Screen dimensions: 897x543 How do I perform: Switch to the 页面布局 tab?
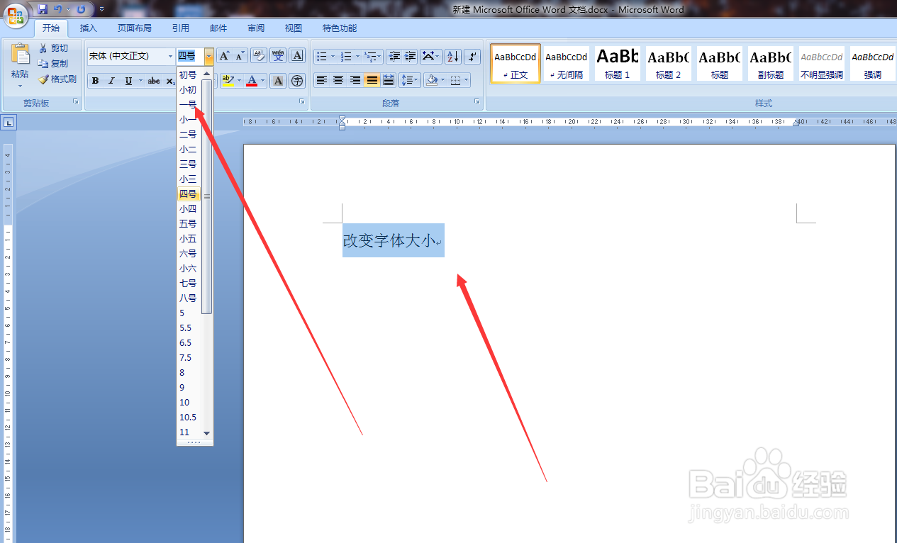(135, 28)
